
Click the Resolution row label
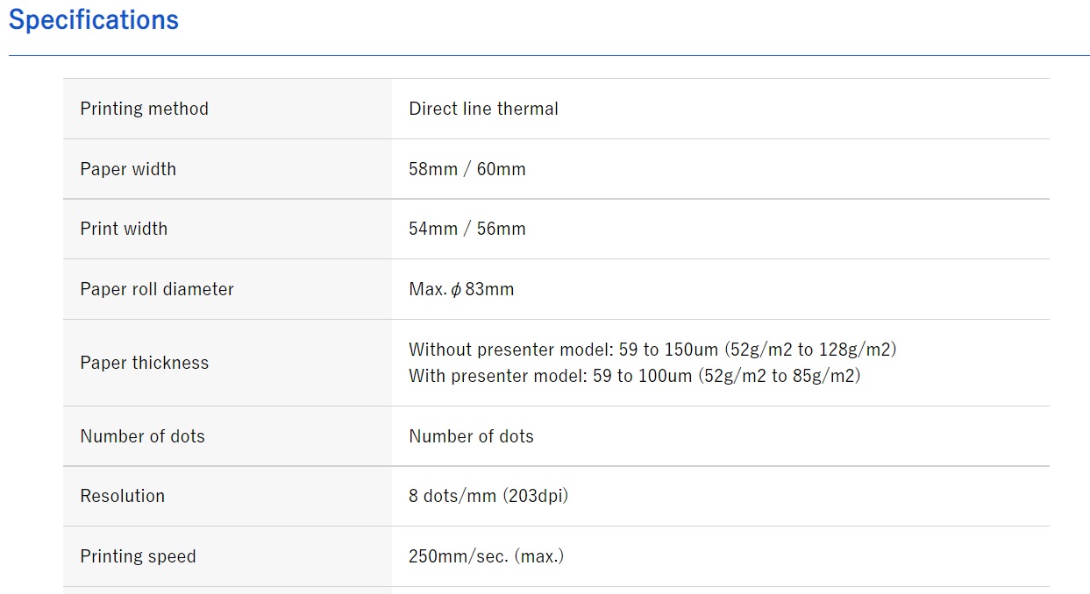click(122, 496)
